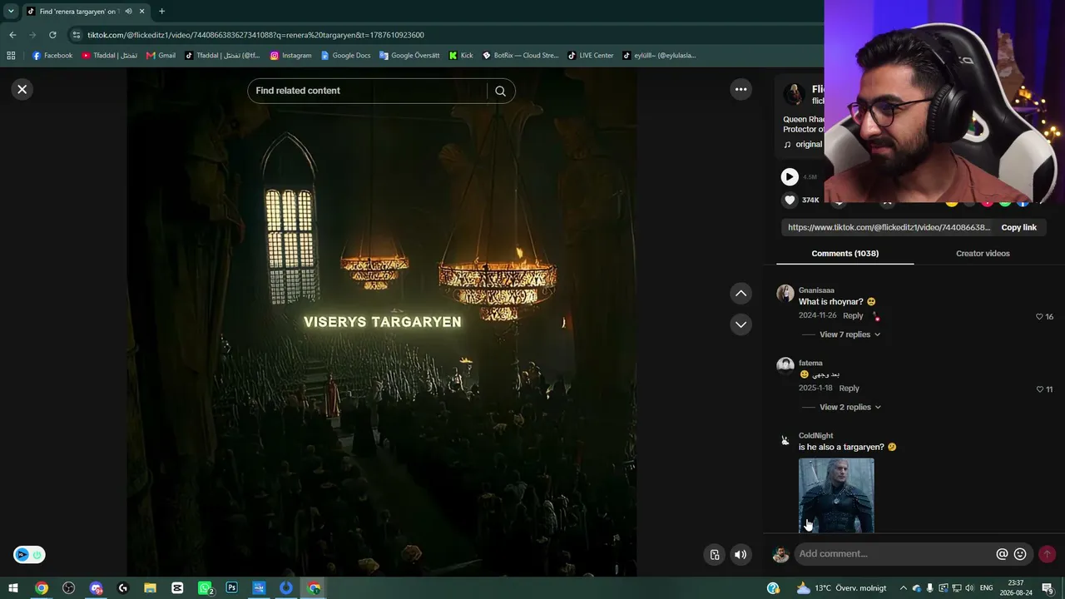The image size is (1065, 599).
Task: Open the BotRix Cloud Stream bookmark
Action: pos(520,56)
